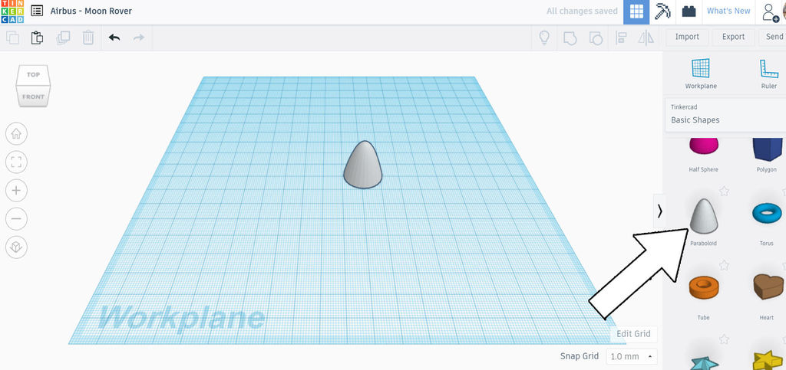Image resolution: width=786 pixels, height=370 pixels.
Task: Open the Blocks pickaxe mode
Action: pyautogui.click(x=662, y=12)
